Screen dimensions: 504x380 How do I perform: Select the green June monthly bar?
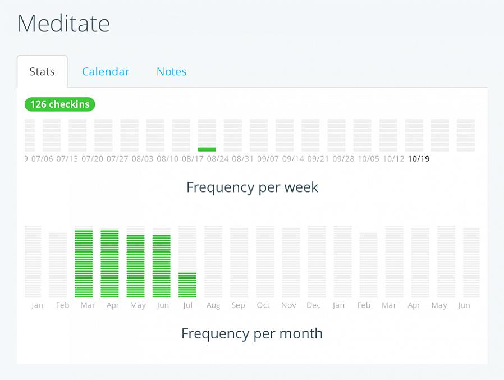162,266
